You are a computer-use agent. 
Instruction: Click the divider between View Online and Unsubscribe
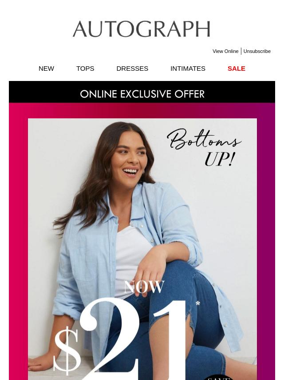point(241,51)
